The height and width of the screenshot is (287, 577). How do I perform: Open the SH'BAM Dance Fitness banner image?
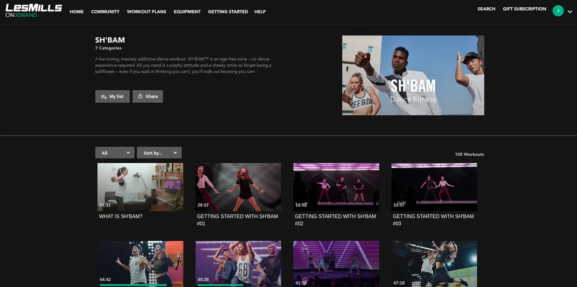pyautogui.click(x=413, y=75)
